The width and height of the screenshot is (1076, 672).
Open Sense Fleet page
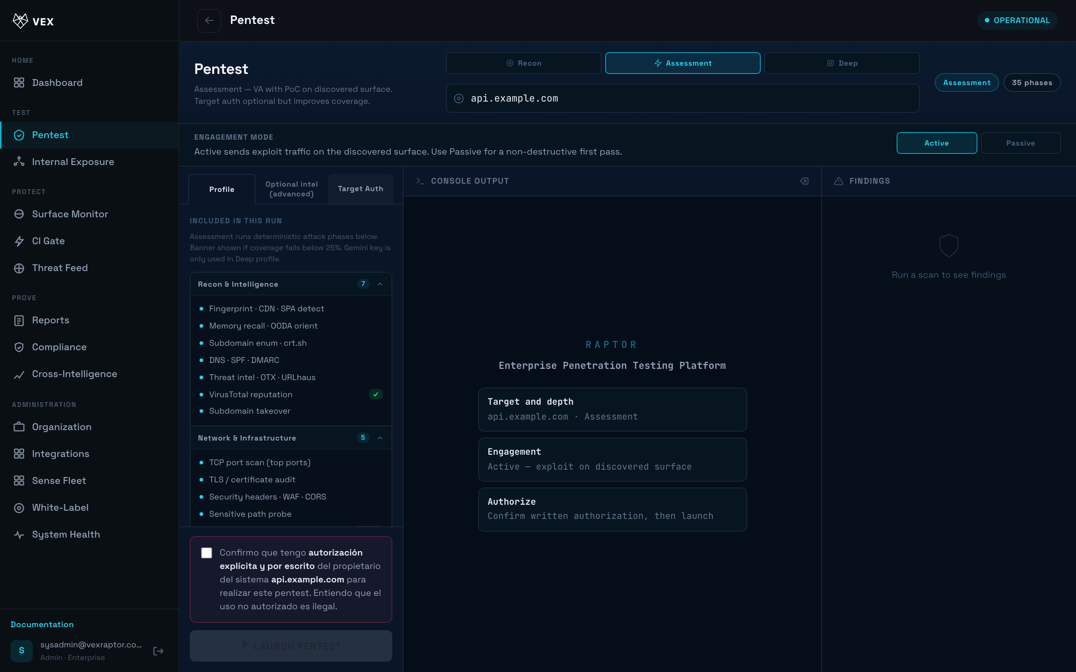click(89, 480)
